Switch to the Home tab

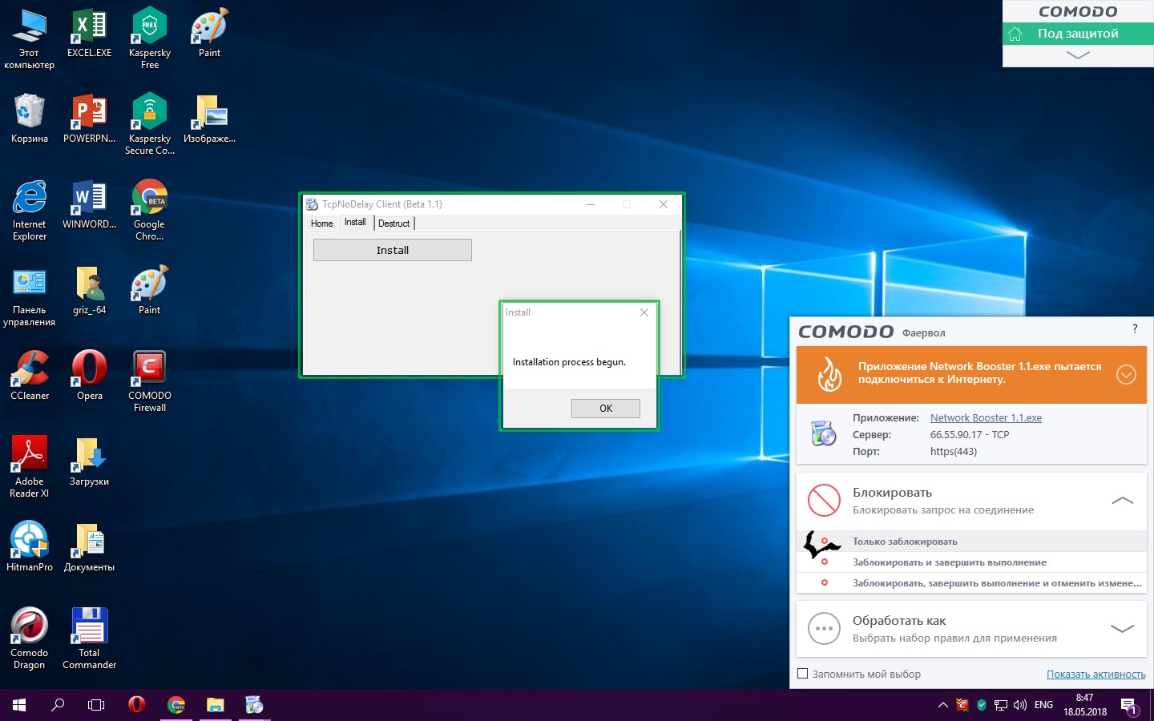click(321, 224)
